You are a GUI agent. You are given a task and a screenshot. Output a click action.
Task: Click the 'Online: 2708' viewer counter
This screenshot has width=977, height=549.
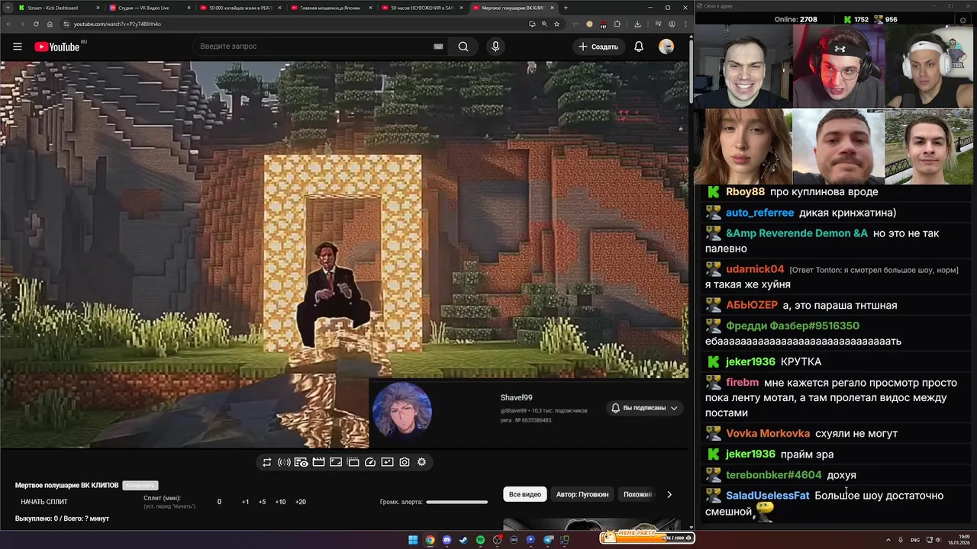pos(795,19)
